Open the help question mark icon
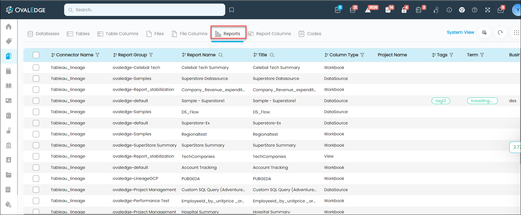 (474, 10)
